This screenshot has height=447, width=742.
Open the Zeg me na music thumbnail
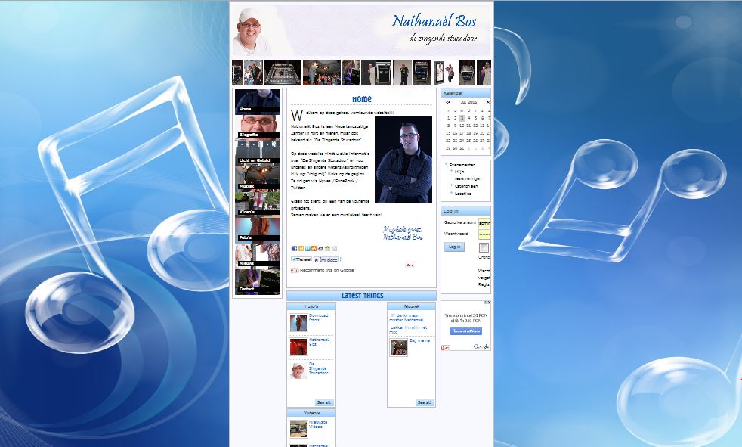point(398,348)
